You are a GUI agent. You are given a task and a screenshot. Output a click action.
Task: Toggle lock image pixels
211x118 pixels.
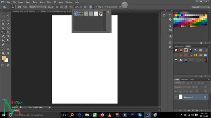click(x=184, y=91)
